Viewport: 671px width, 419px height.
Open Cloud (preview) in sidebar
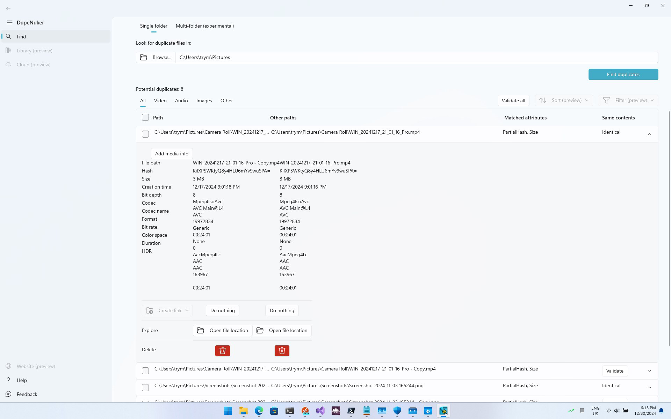[56, 65]
